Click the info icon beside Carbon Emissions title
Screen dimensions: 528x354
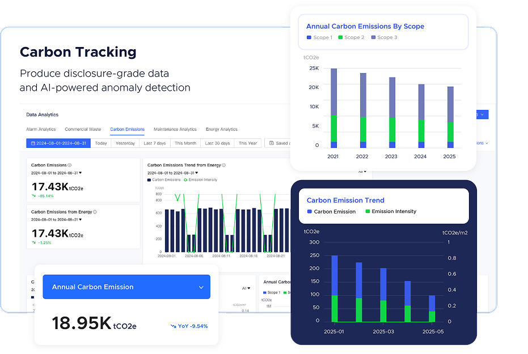(x=70, y=165)
